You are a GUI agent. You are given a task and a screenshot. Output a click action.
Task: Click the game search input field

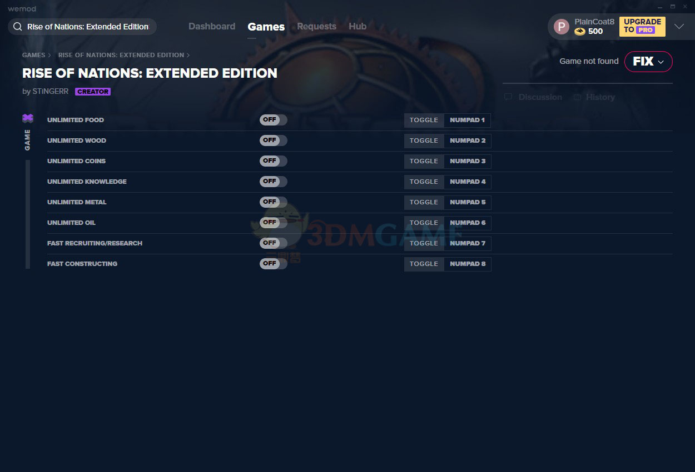tap(88, 27)
